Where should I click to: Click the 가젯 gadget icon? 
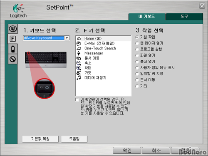pyautogui.click(x=79, y=73)
